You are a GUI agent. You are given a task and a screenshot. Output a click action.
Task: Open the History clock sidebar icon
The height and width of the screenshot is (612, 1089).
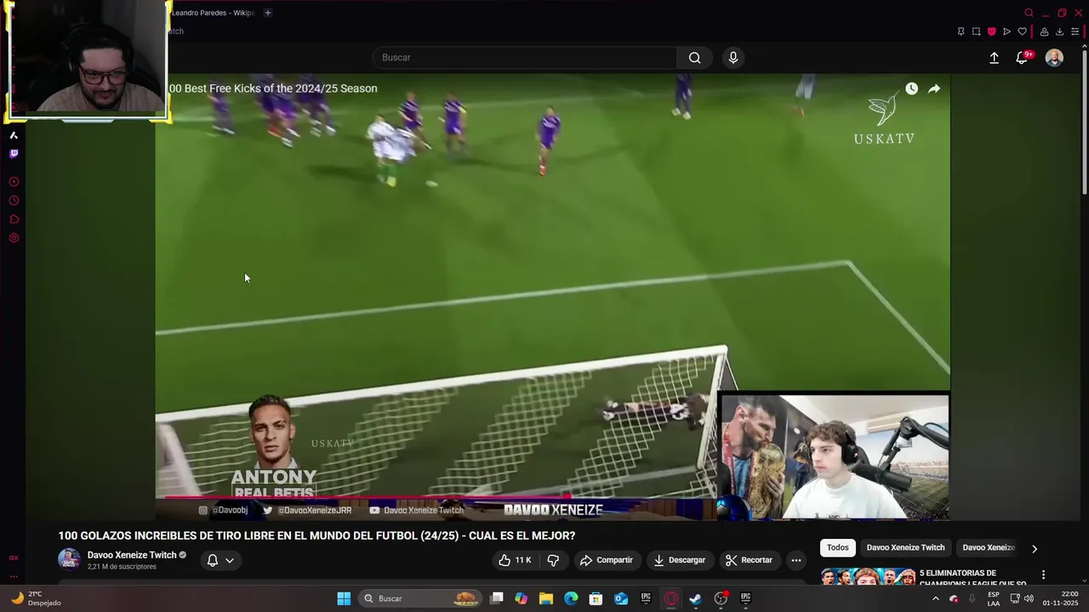click(14, 201)
